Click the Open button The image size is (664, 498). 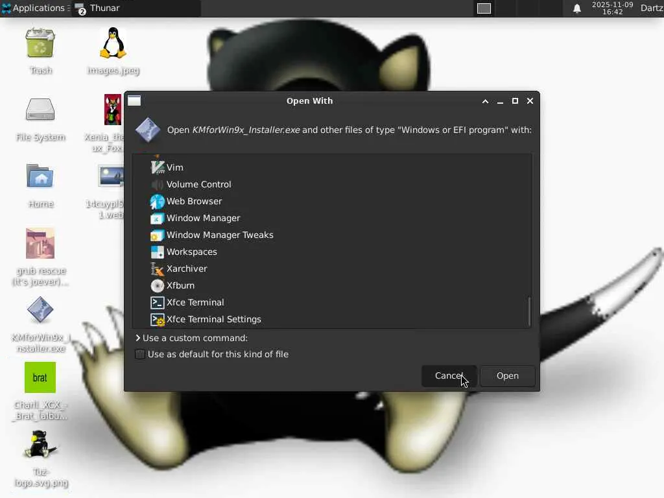point(507,376)
